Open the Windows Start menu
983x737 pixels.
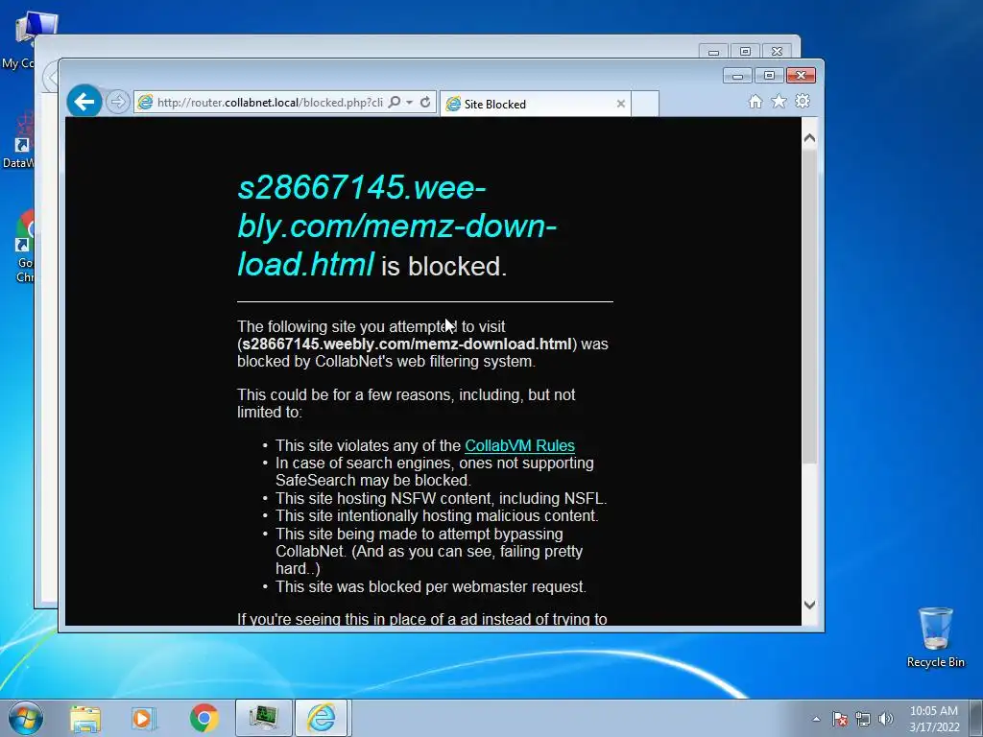pos(26,718)
